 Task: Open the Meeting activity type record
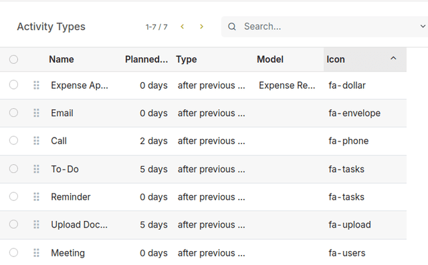click(68, 253)
